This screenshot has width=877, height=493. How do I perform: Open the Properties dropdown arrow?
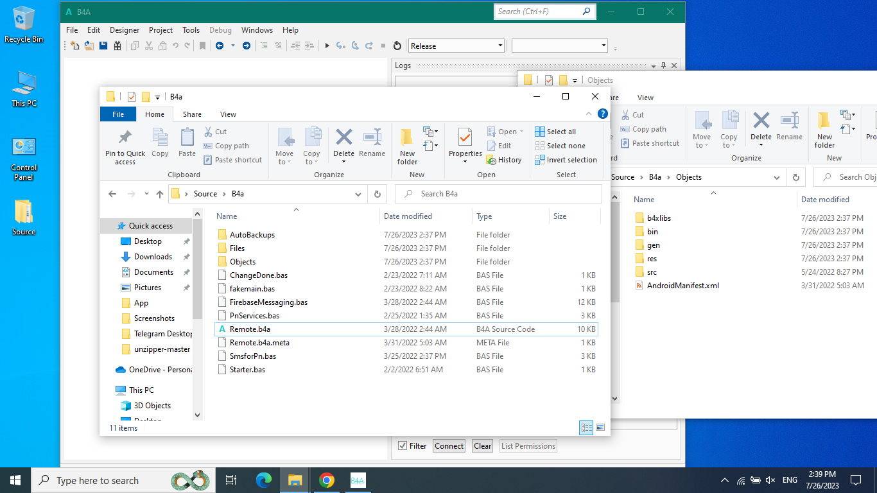465,161
